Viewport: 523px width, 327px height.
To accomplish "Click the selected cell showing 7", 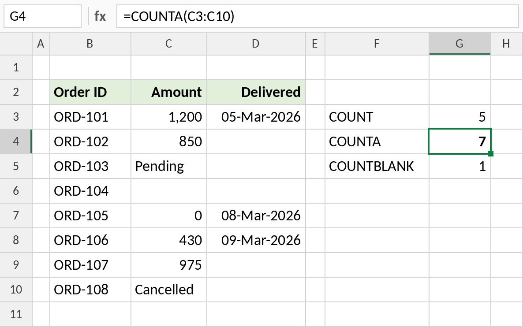I will pos(459,141).
